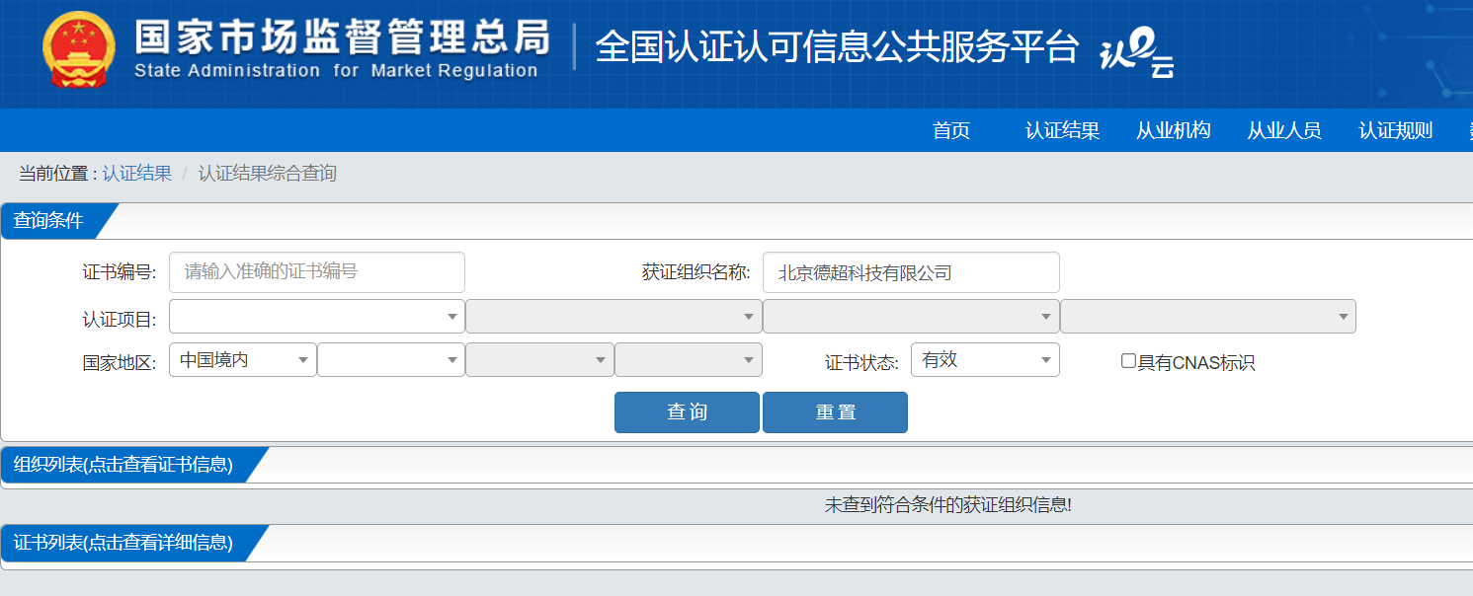Open 从业机构 navigation menu item
The image size is (1473, 596).
tap(1173, 130)
